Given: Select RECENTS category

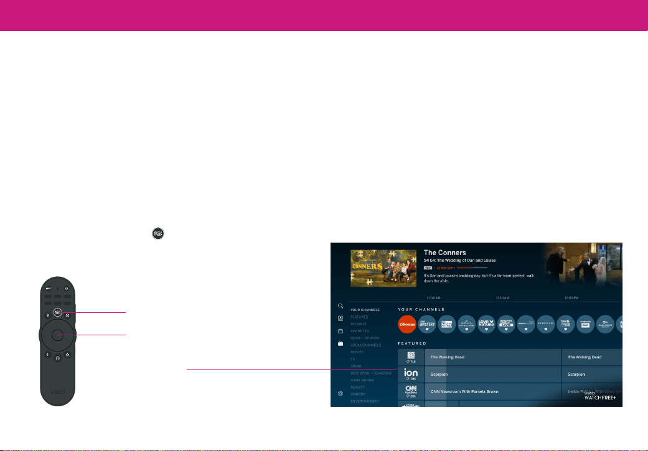Looking at the screenshot, I should click(359, 324).
